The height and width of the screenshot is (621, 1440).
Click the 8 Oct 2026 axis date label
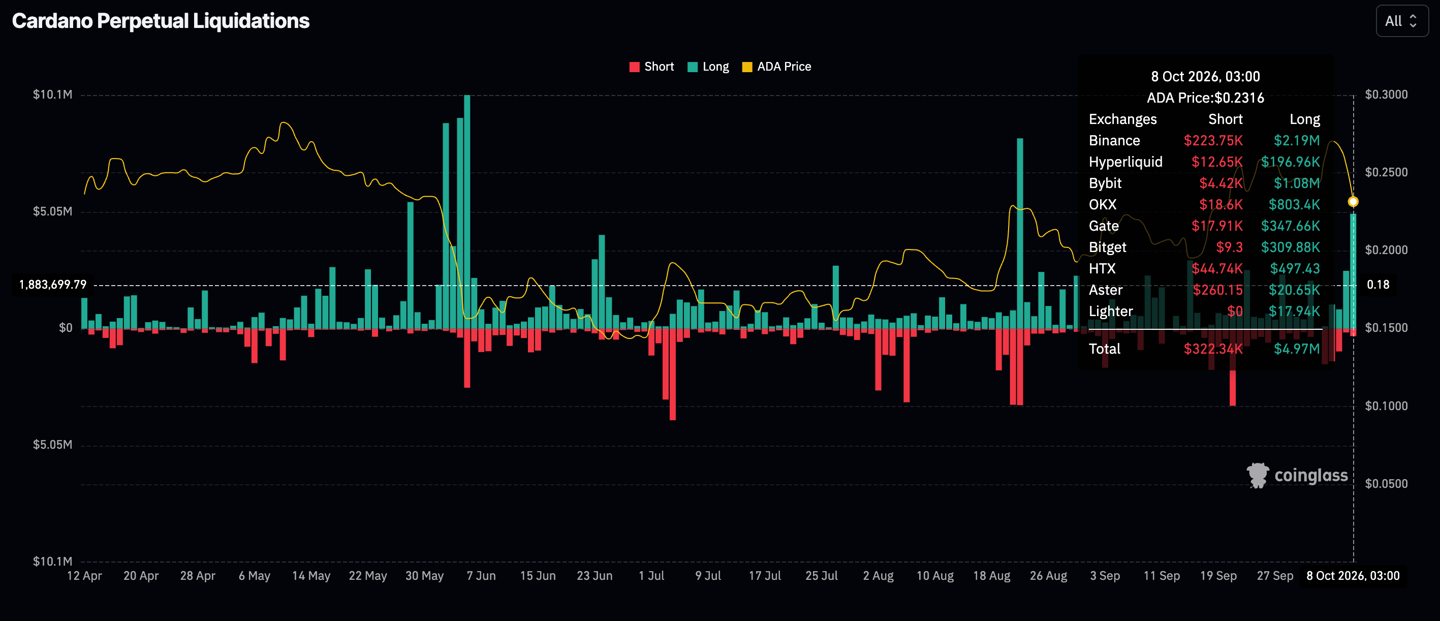coord(1353,576)
